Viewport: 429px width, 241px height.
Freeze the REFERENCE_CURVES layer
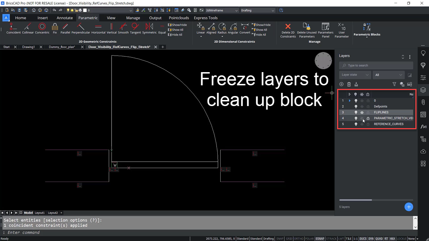[362, 124]
